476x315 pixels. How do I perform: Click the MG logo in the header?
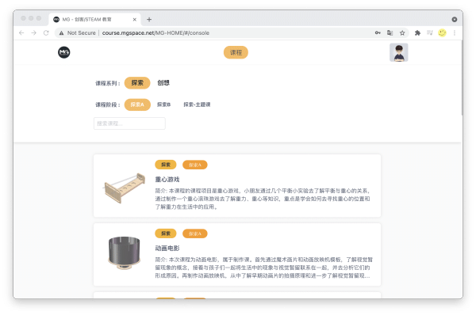(64, 52)
